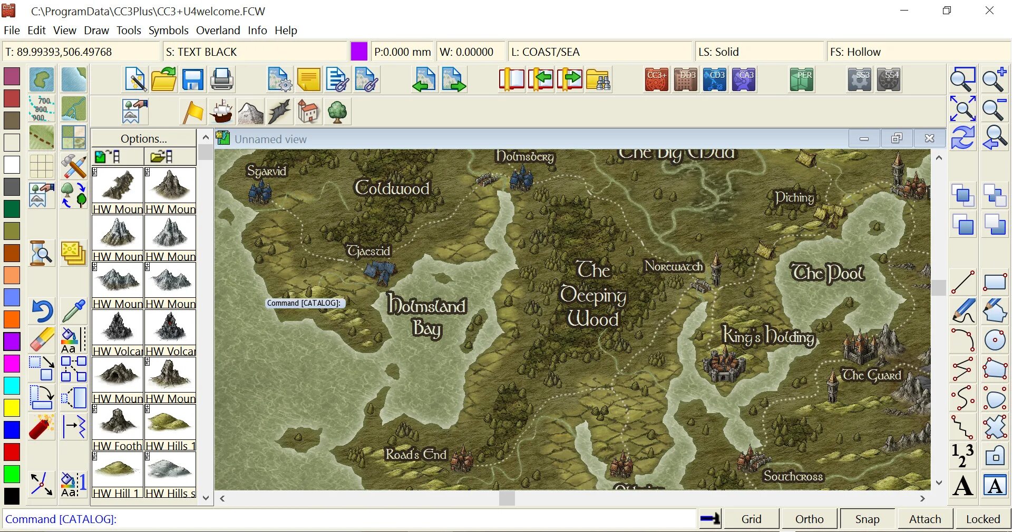Screen dimensions: 1012x532
Task: Expand the top-left HW Mountain symbol group
Action: [94, 172]
